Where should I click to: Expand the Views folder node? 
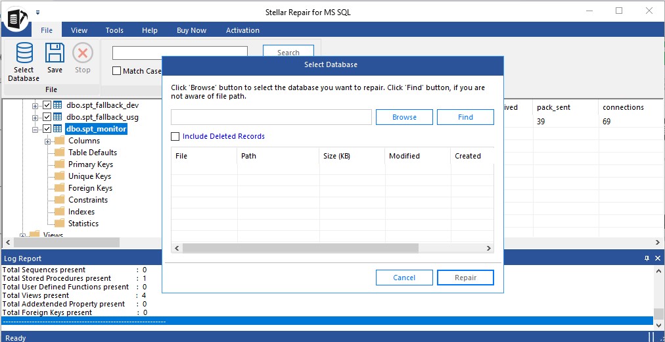(23, 236)
